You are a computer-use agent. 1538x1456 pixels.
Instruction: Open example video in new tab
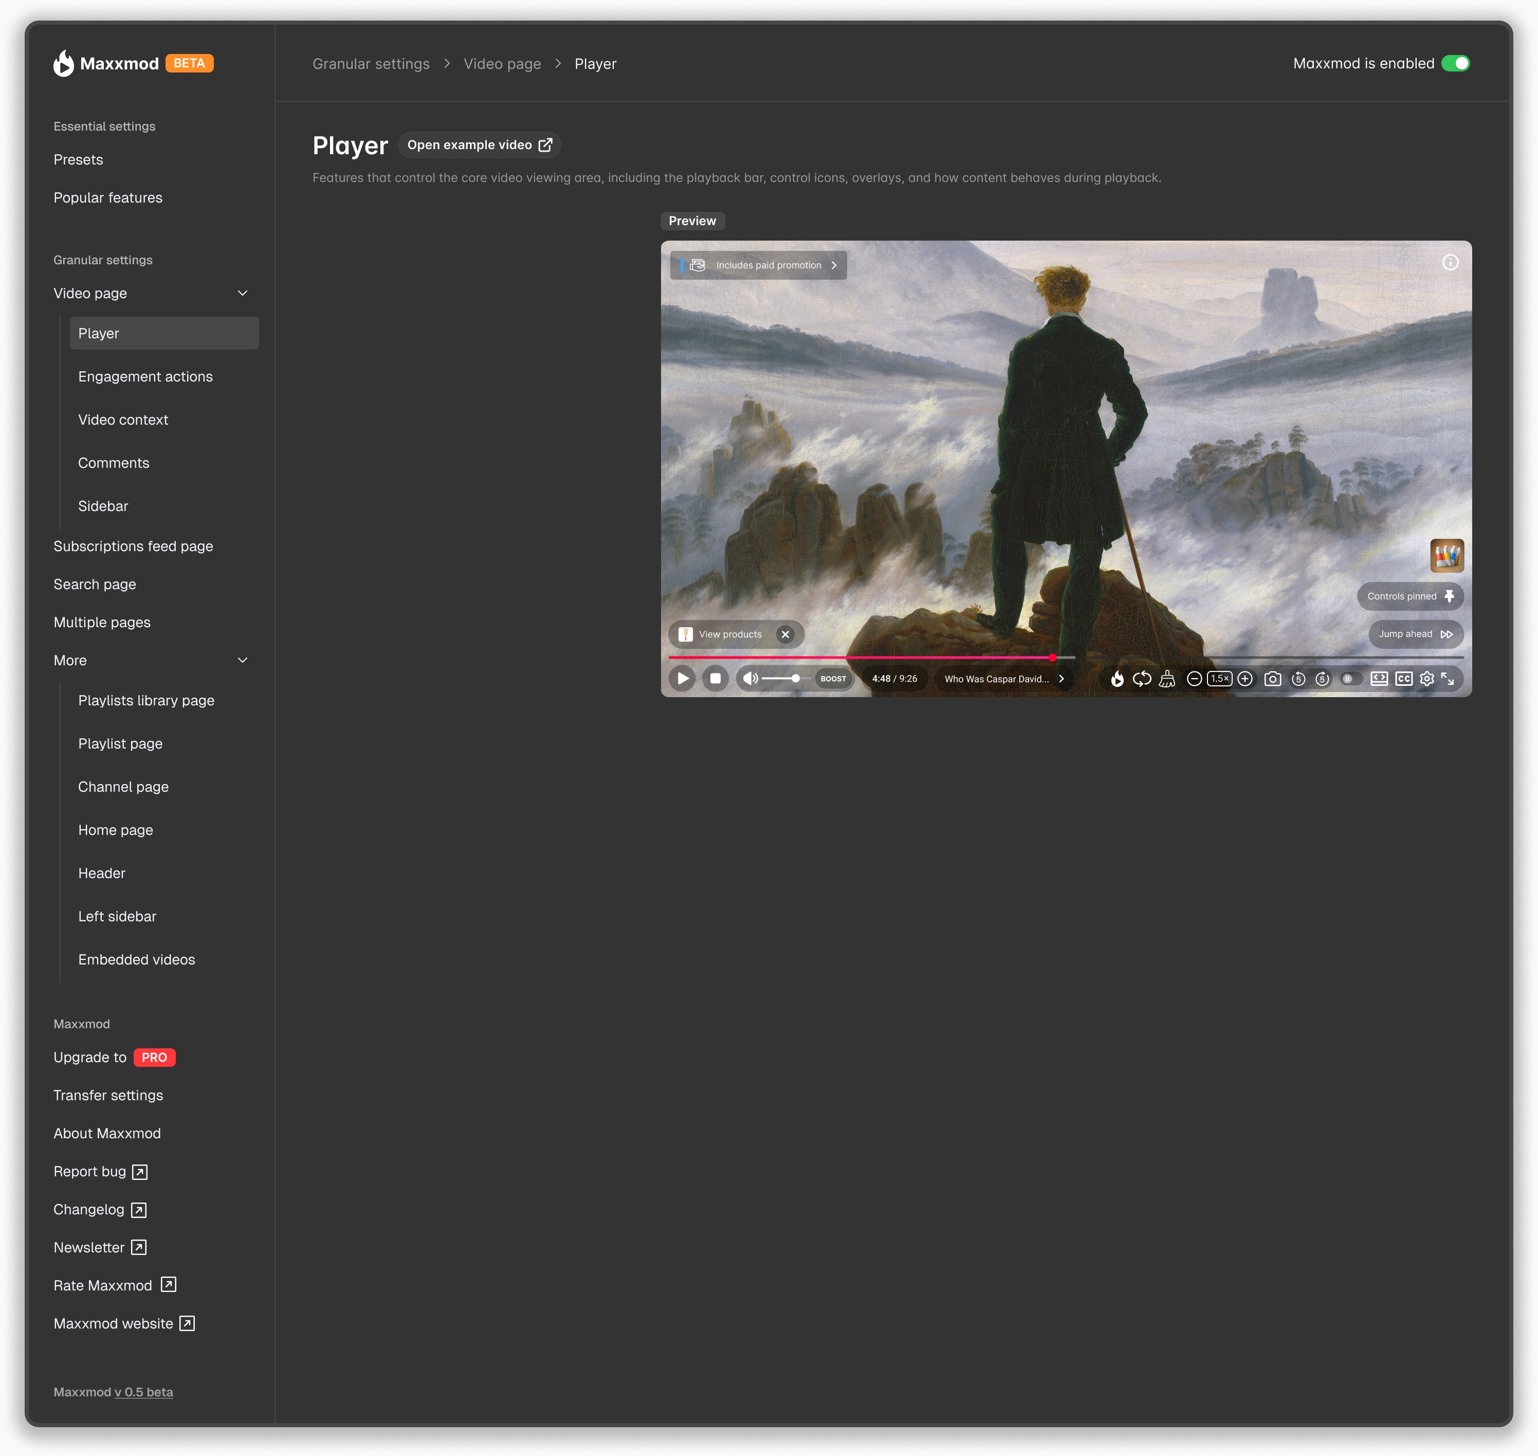(x=480, y=144)
